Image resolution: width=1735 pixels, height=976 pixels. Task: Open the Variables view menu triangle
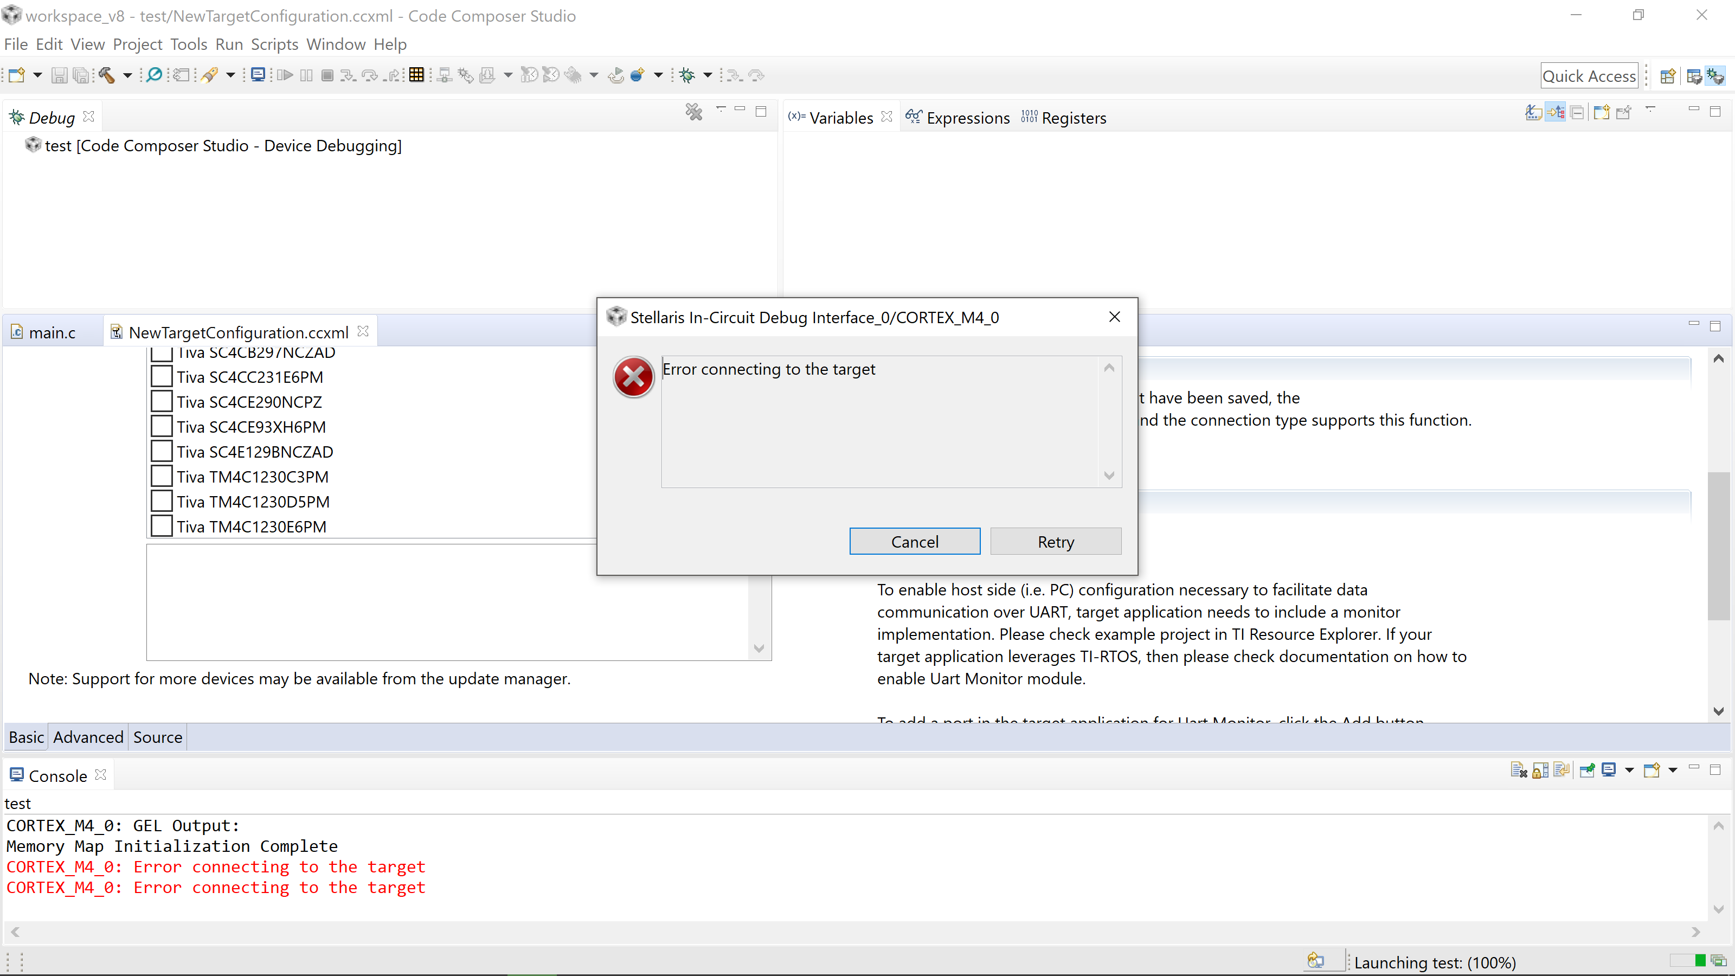point(1650,110)
